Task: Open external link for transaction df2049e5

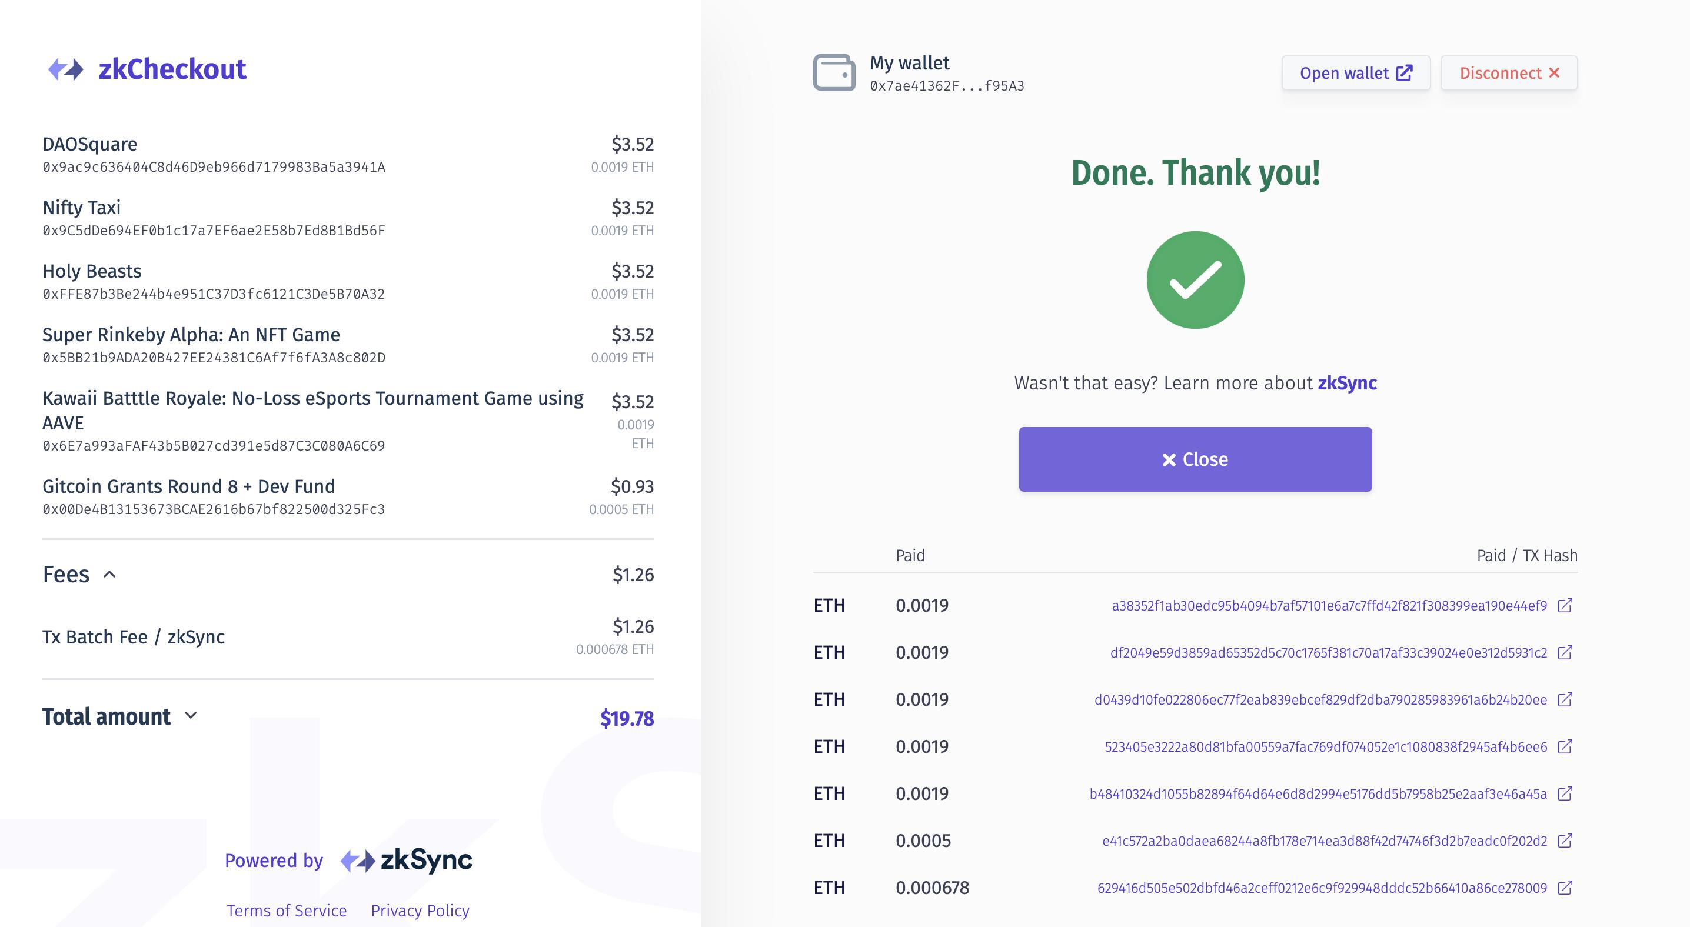Action: point(1565,652)
